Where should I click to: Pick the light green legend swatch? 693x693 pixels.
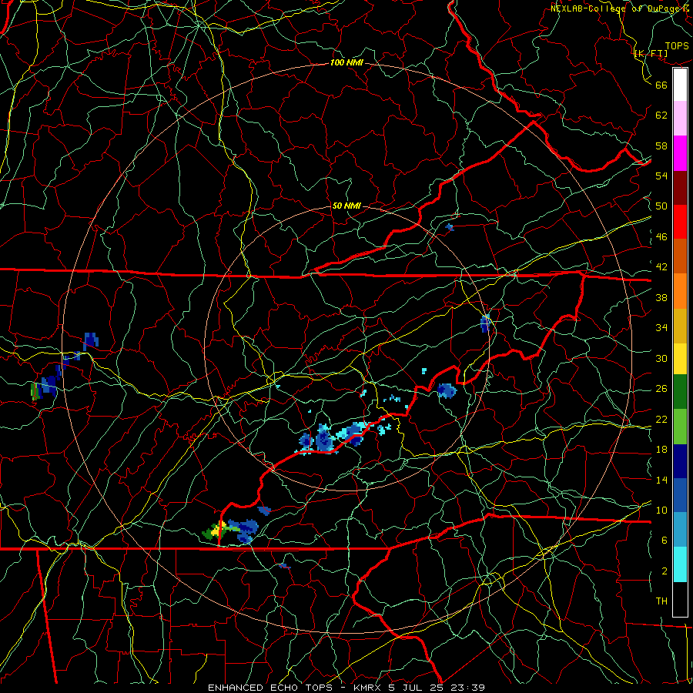pos(680,427)
